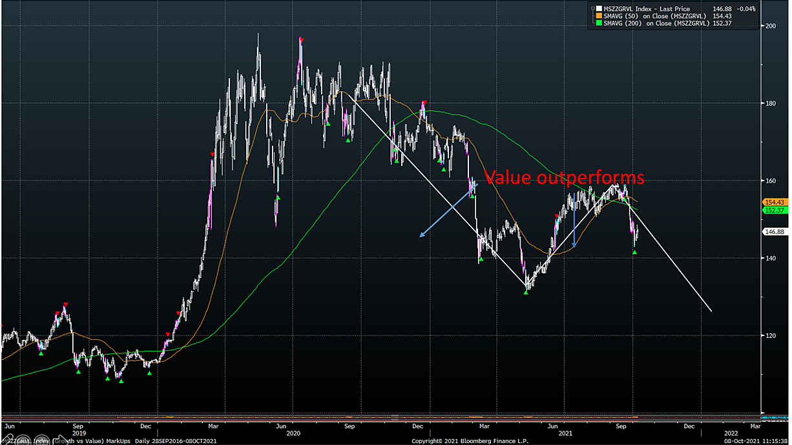The image size is (792, 445).
Task: Click the red down-triangle marker at the 2020 peak
Action: 301,41
